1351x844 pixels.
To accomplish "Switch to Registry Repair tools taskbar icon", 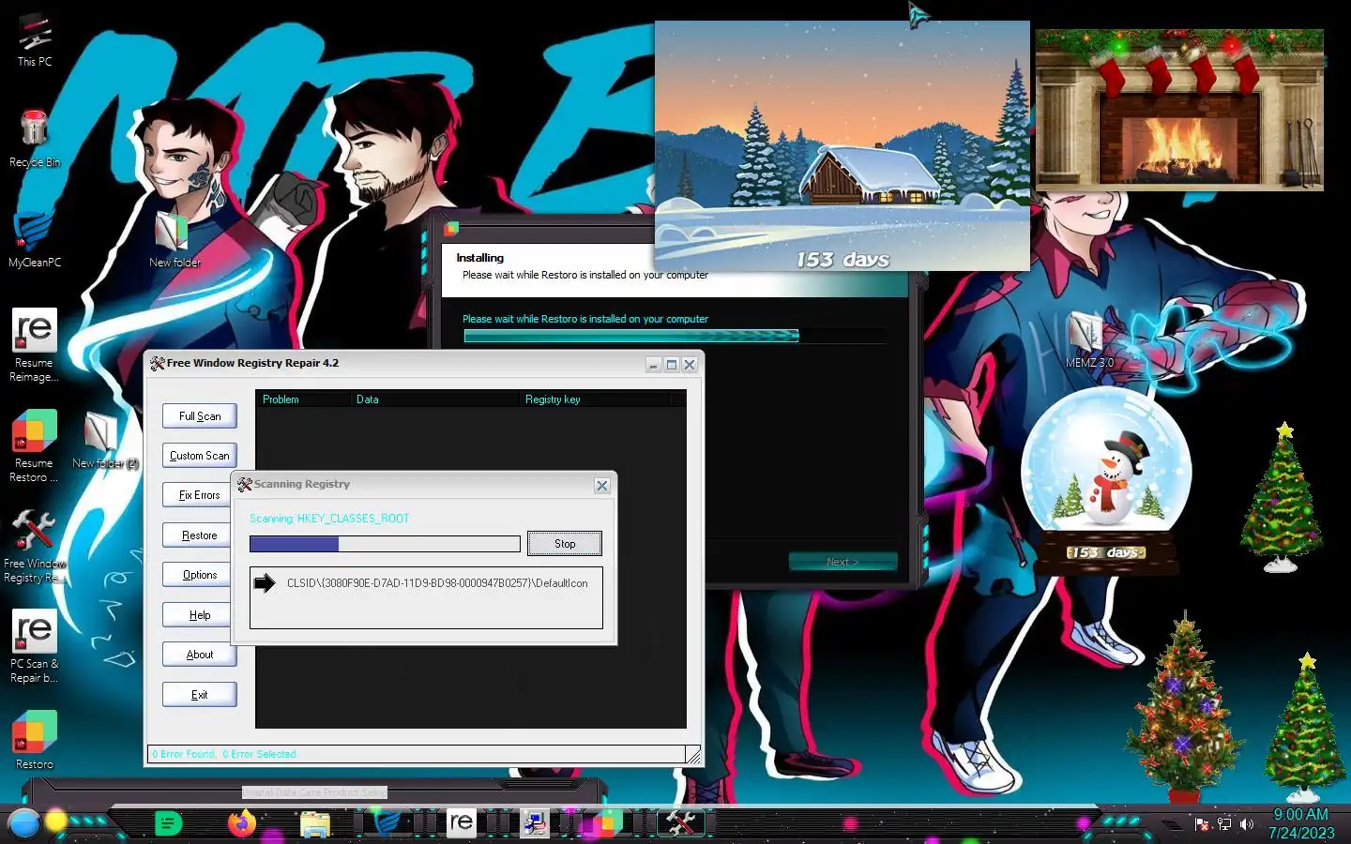I will (681, 823).
